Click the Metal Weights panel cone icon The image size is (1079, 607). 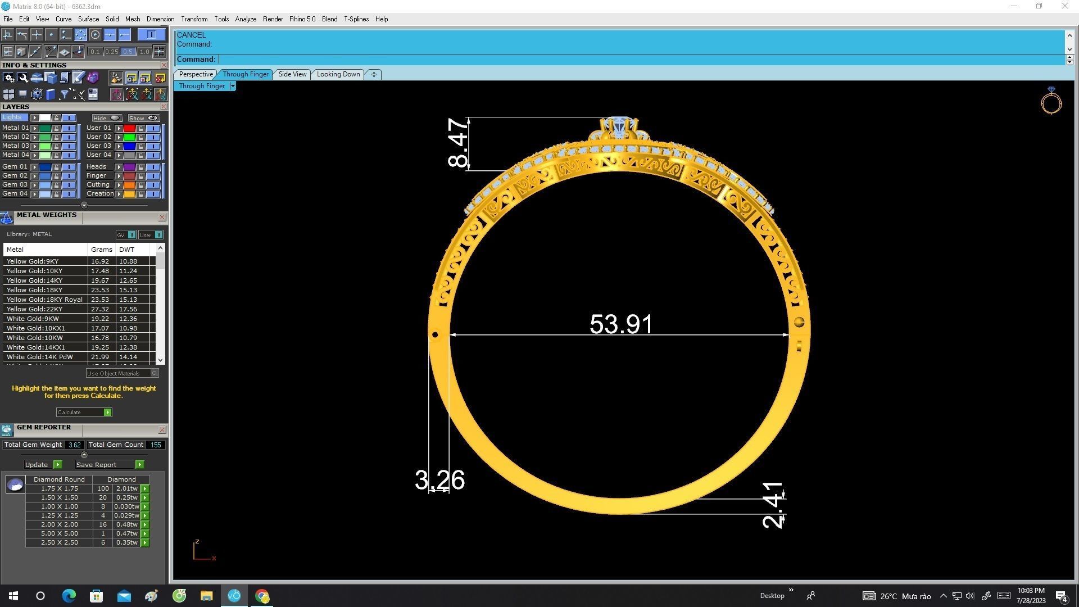(7, 218)
